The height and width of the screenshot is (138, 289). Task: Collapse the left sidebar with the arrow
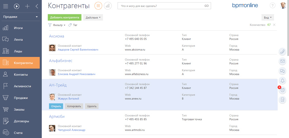(x=37, y=6)
